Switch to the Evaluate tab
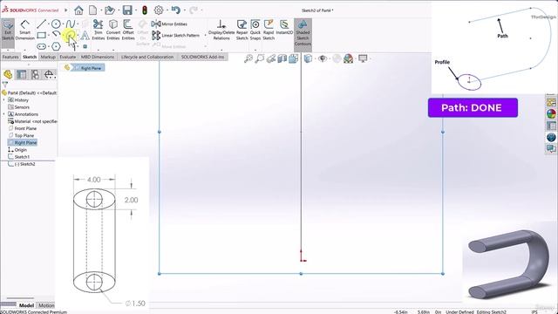Image resolution: width=558 pixels, height=314 pixels. pos(68,57)
